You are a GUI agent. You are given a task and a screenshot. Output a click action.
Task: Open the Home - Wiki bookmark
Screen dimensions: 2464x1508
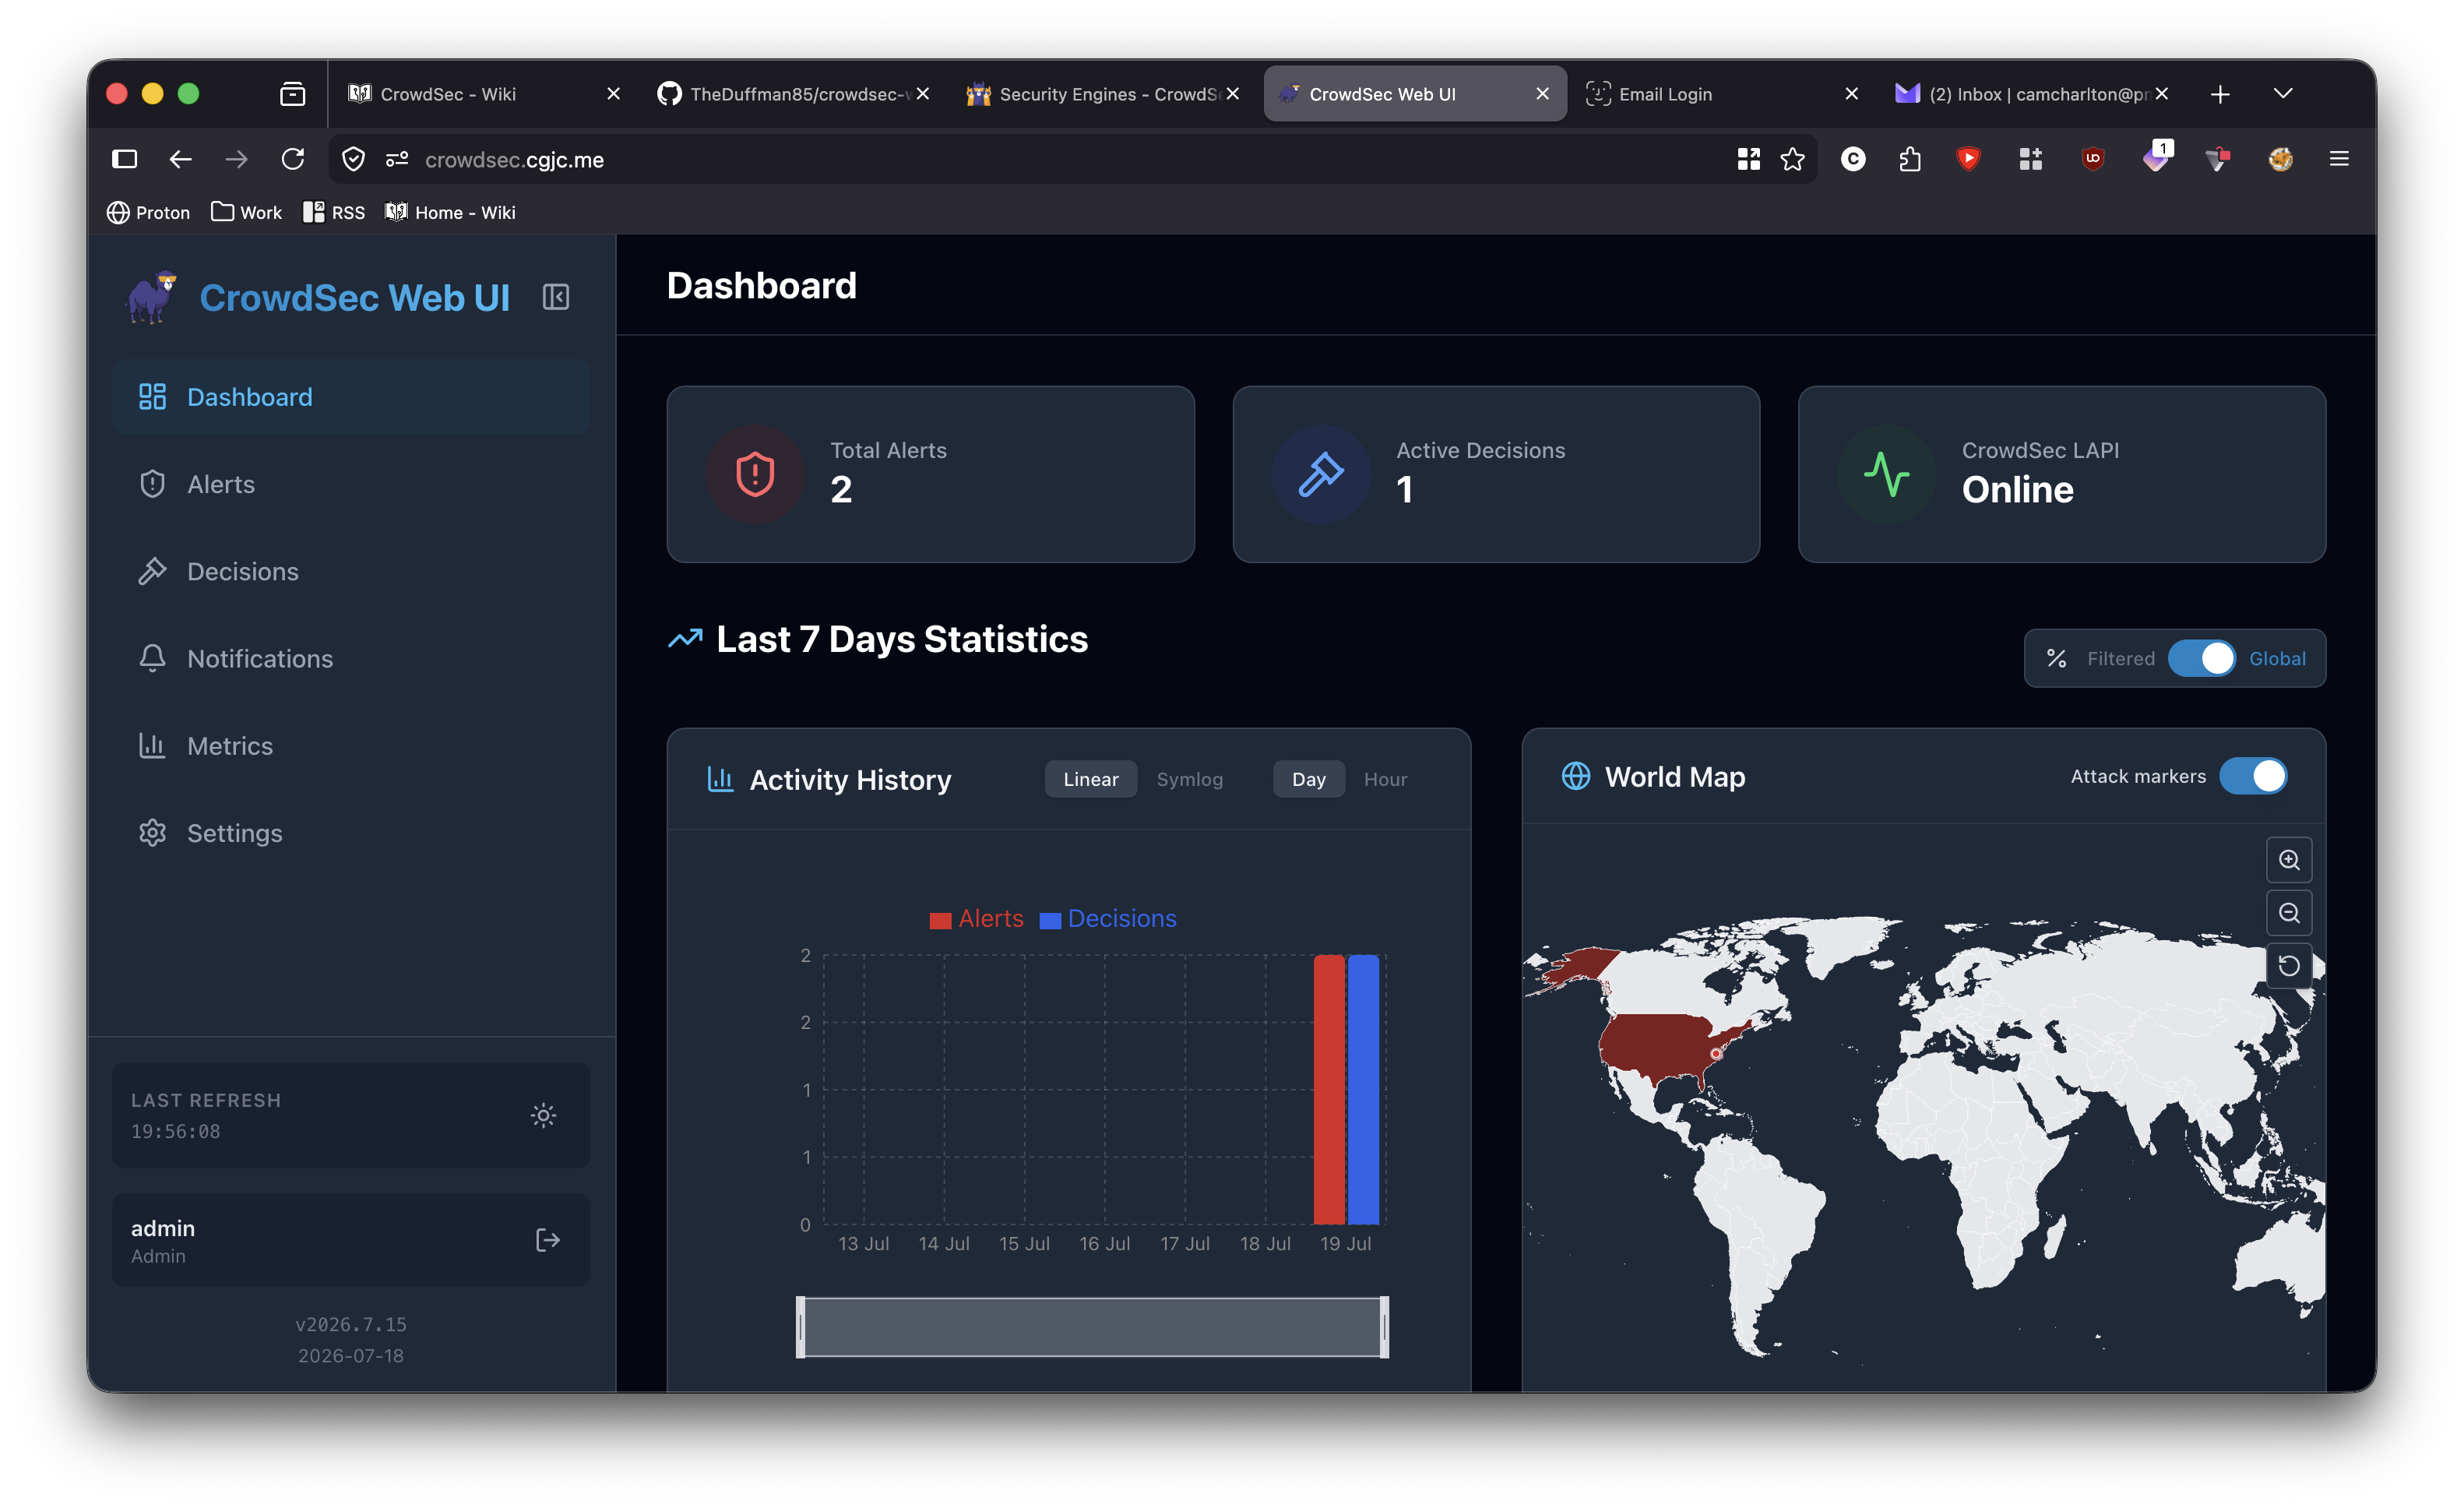451,212
